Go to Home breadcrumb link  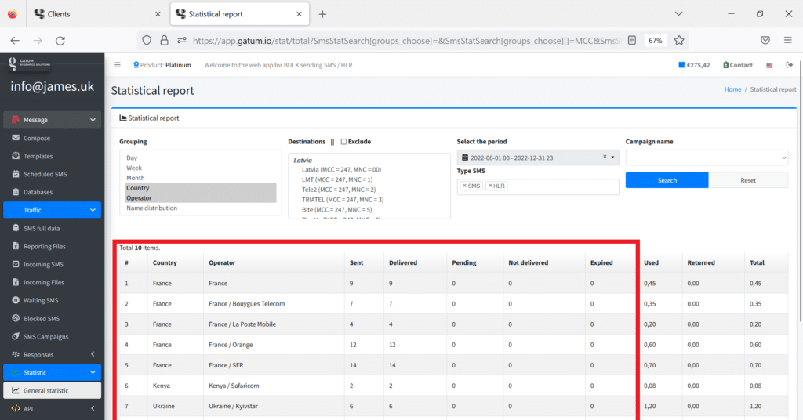click(x=732, y=89)
